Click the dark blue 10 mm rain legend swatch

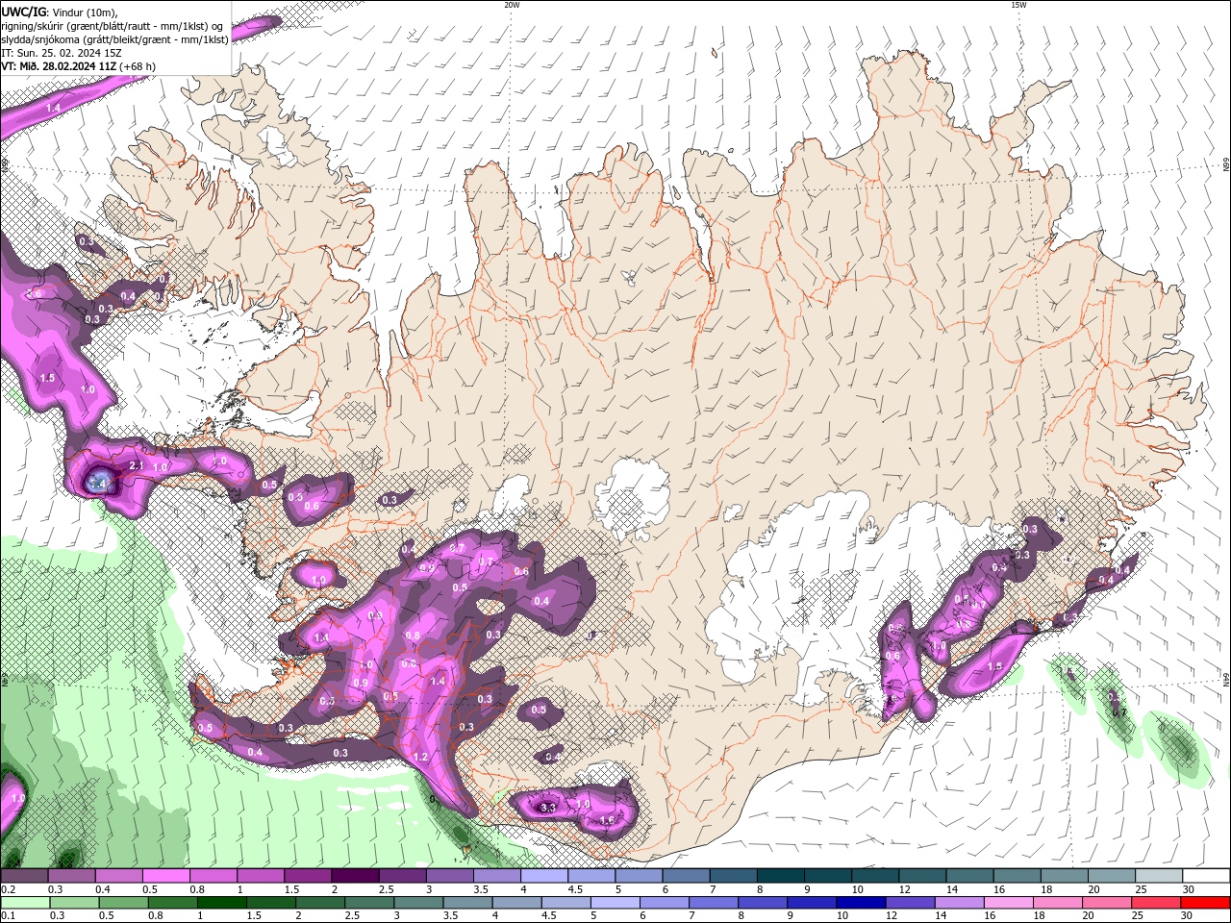point(861,903)
